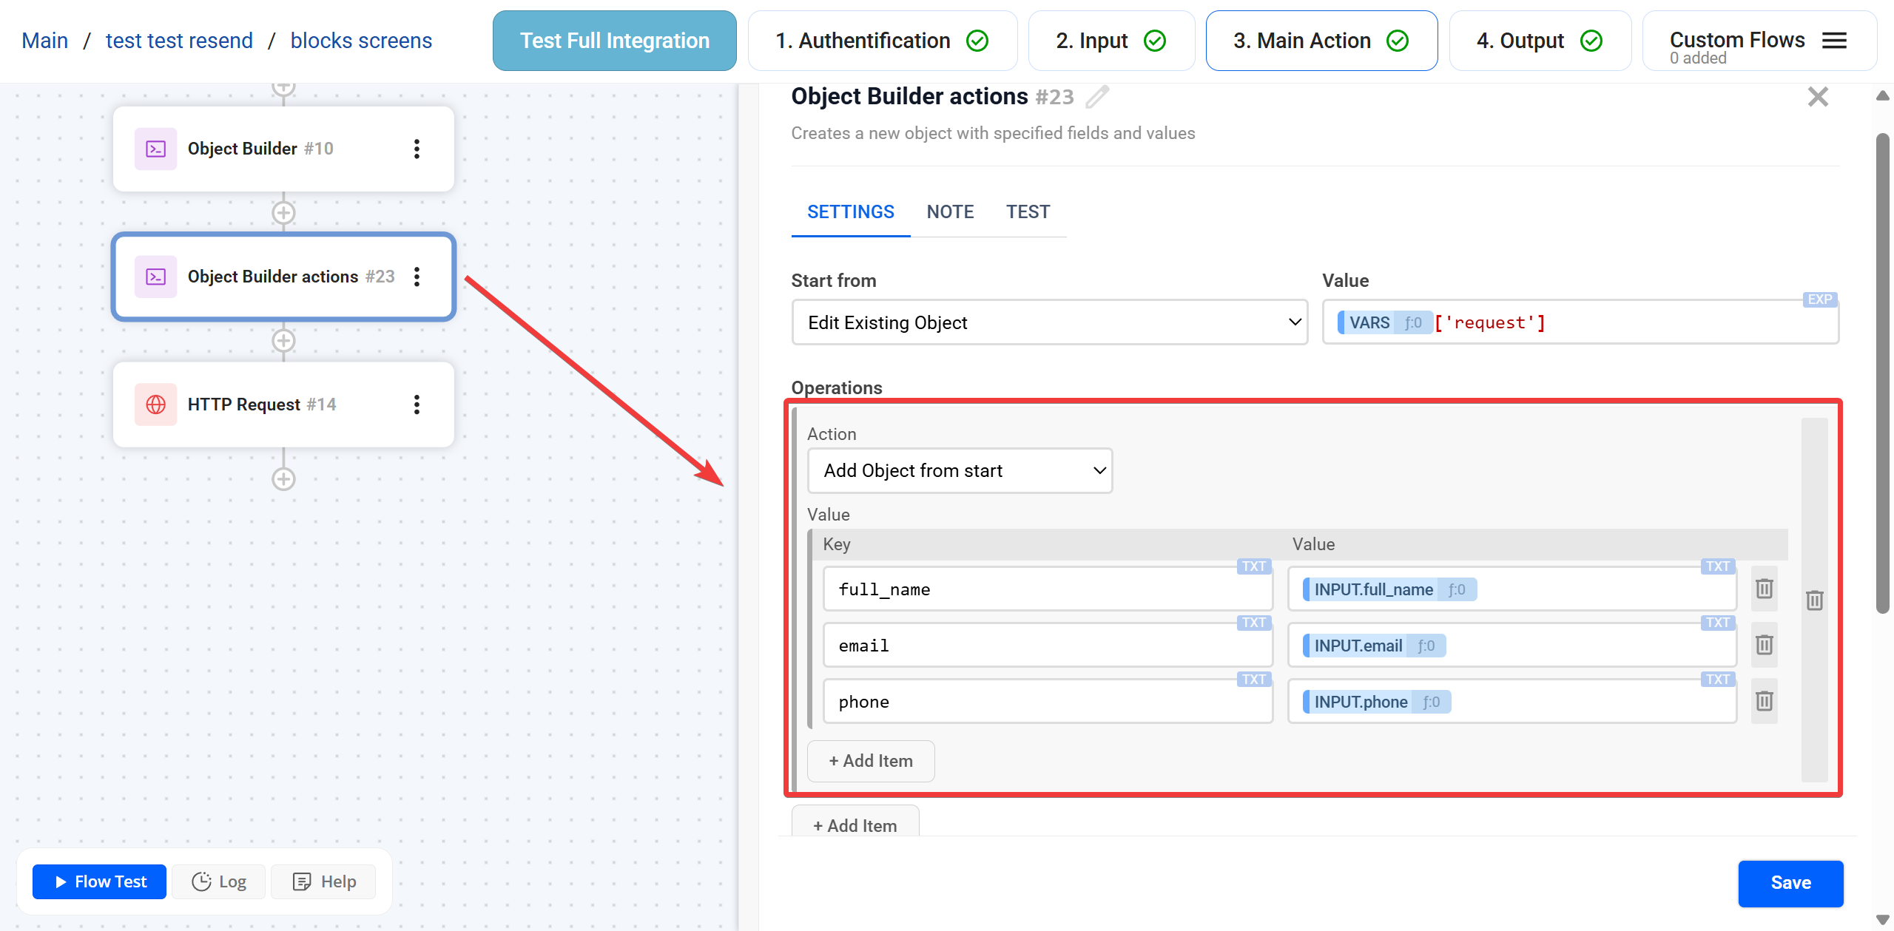1894x931 pixels.
Task: Delete the full_name row with trash icon
Action: (1764, 589)
